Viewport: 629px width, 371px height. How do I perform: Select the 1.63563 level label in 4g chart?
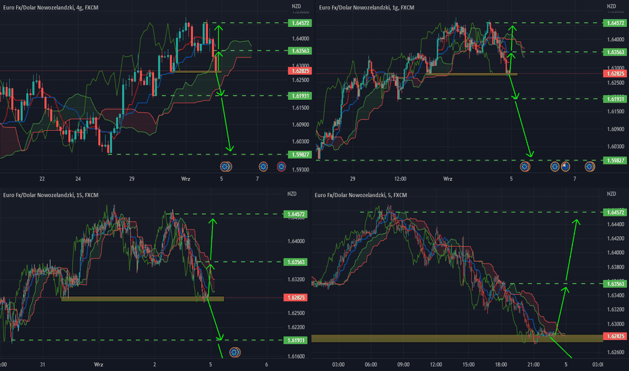click(x=300, y=51)
